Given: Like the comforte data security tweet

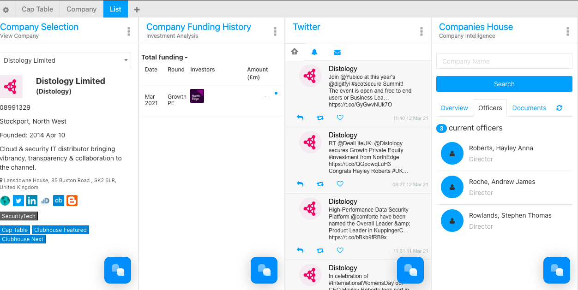Looking at the screenshot, I should tap(340, 250).
